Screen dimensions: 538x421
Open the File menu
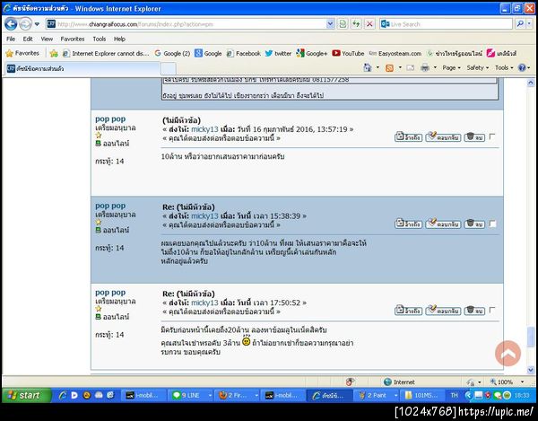tap(11, 39)
